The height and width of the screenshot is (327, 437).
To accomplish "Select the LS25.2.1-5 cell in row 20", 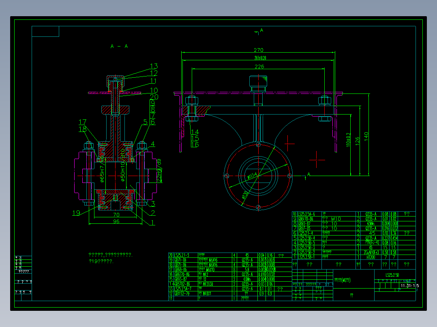I will click(x=182, y=255).
